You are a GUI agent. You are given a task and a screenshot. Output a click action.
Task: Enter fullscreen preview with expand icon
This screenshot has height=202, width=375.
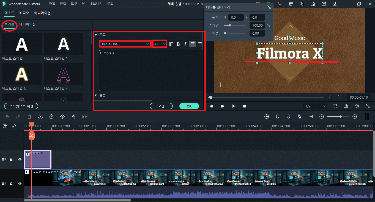[368, 106]
